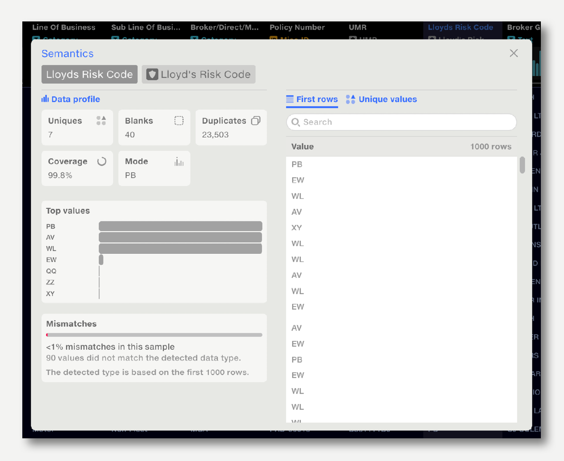Viewport: 564px width, 461px height.
Task: Click the PB bar in Top values
Action: tap(181, 226)
